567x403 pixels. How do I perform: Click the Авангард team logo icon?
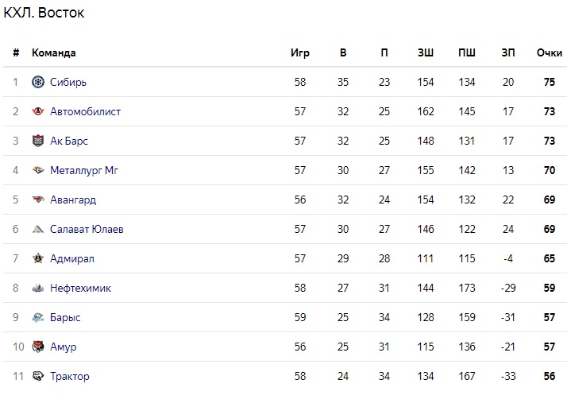click(x=38, y=200)
